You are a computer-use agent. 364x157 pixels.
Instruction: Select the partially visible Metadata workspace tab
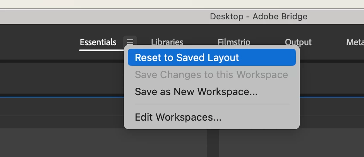point(355,42)
